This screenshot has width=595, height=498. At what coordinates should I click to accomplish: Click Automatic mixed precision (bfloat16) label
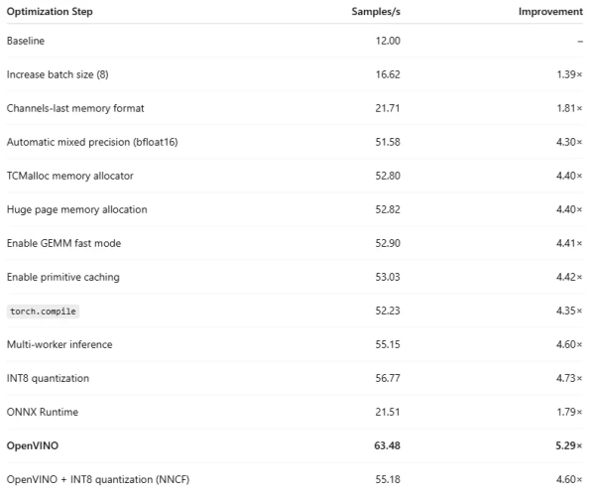pos(92,142)
